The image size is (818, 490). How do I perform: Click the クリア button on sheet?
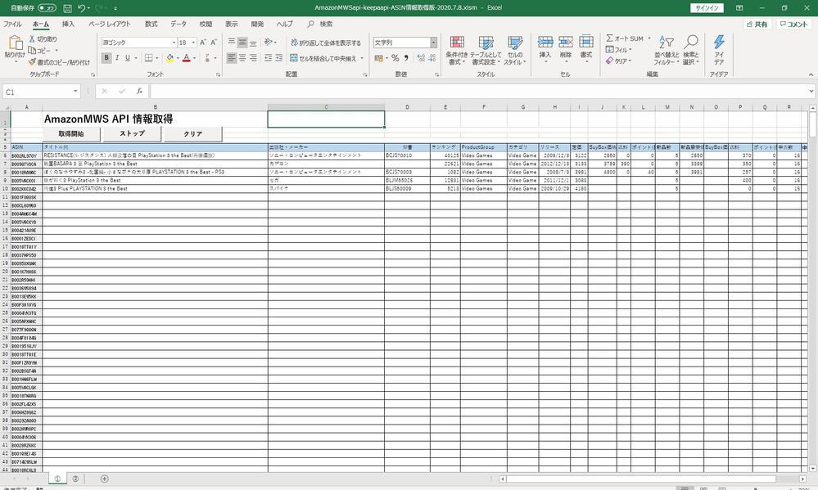tap(193, 134)
